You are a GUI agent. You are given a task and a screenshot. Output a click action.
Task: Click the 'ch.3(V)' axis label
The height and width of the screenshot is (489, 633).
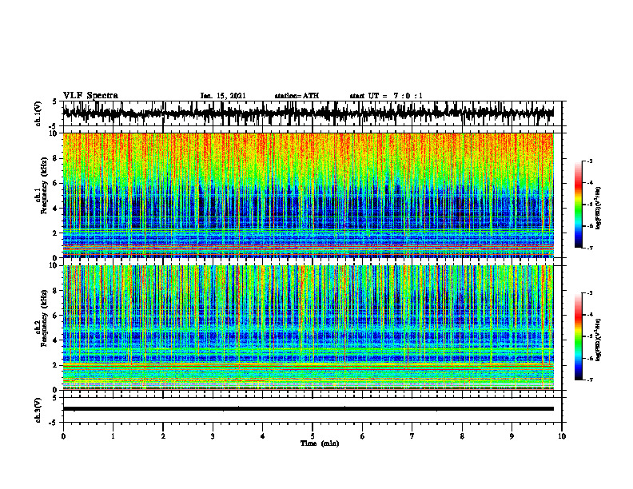tap(38, 411)
